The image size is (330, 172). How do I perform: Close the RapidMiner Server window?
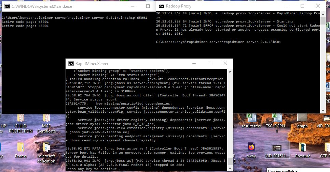(x=225, y=64)
